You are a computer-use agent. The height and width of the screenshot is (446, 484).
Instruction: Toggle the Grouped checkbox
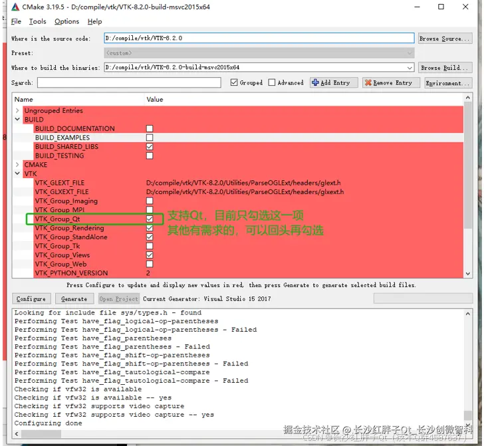[x=234, y=82]
